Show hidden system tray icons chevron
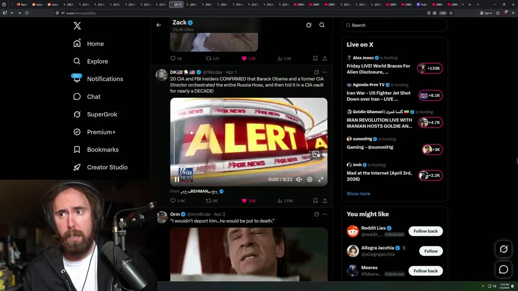Image resolution: width=518 pixels, height=291 pixels. tap(483, 286)
